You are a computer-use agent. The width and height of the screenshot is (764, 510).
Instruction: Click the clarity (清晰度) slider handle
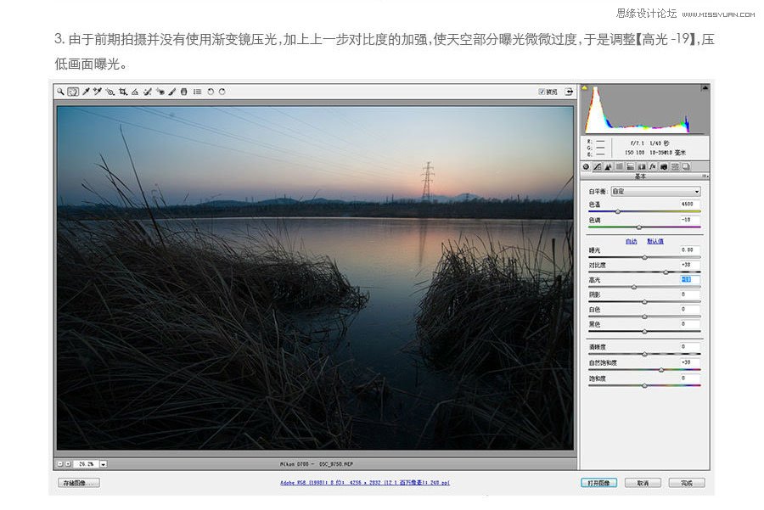[644, 354]
